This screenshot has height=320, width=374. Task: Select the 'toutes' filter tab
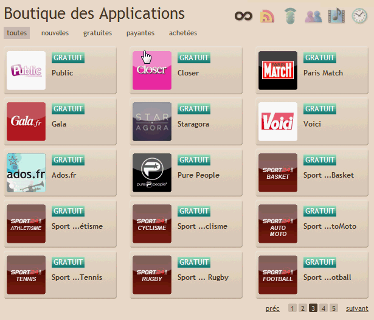point(16,33)
